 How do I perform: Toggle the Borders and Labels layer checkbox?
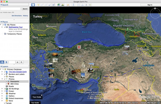5,74
